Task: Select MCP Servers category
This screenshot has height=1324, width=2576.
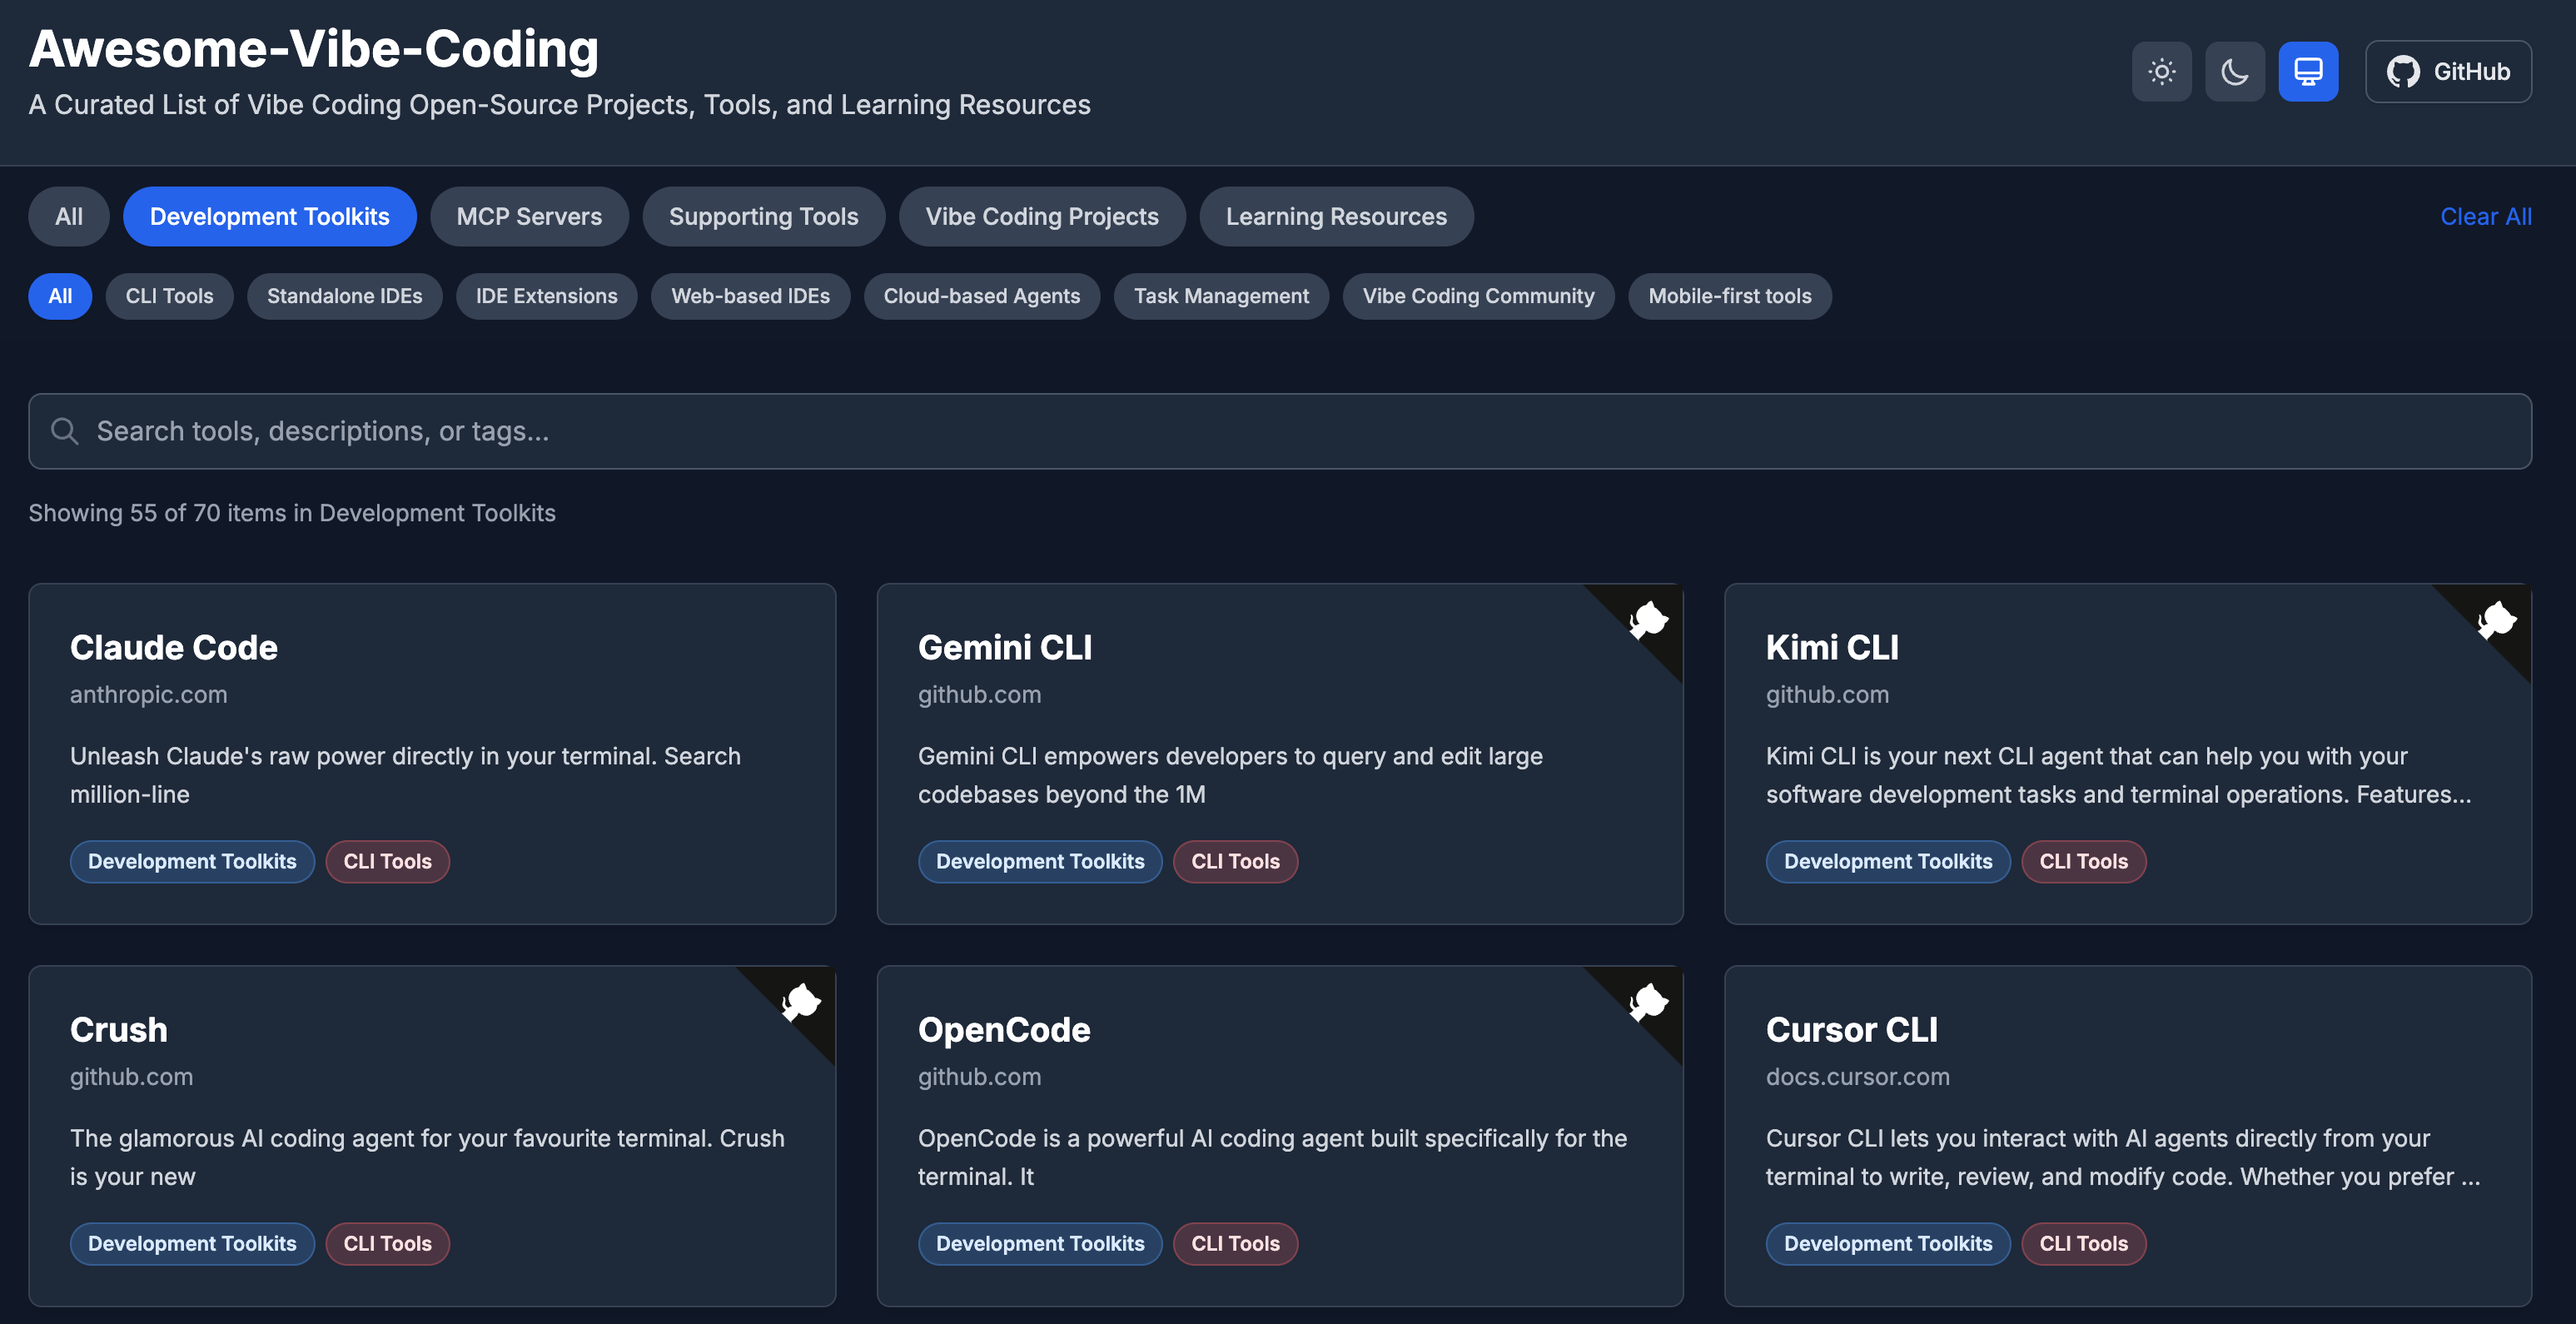Action: click(529, 216)
